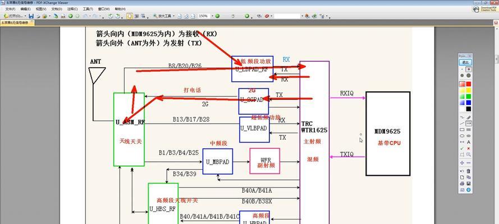Select the straight line tool in palette
The image size is (499, 224).
click(x=462, y=123)
